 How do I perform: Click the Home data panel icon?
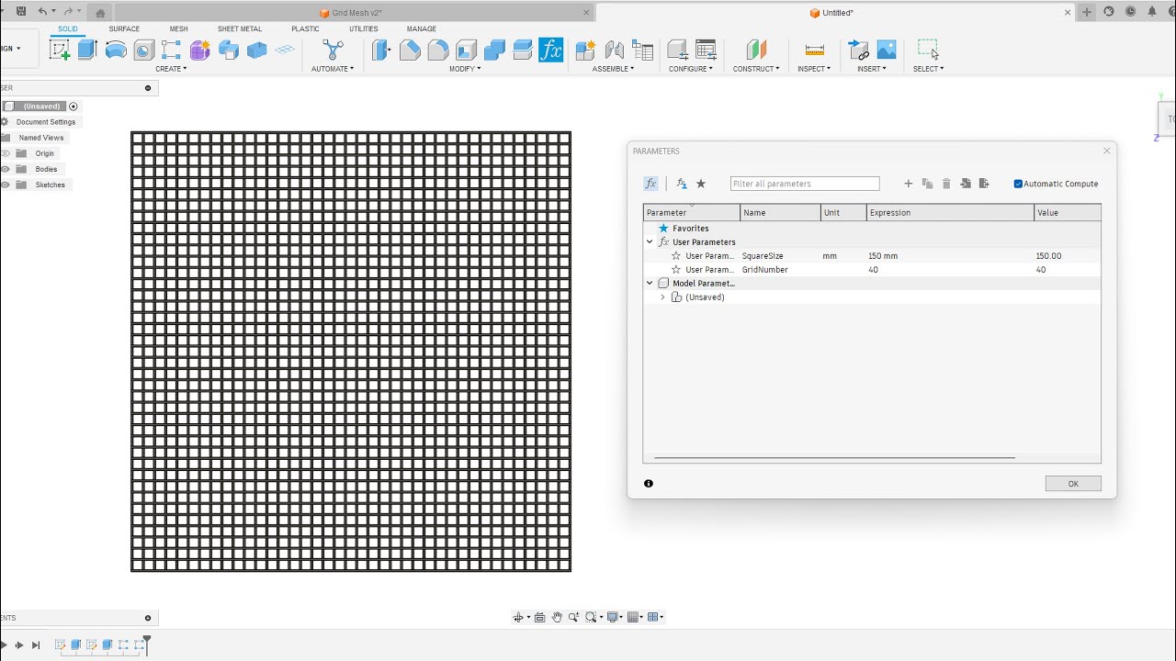point(100,13)
